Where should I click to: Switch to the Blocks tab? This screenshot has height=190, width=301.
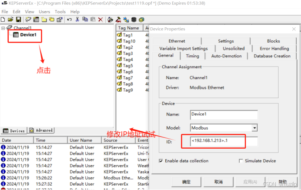coord(273,41)
